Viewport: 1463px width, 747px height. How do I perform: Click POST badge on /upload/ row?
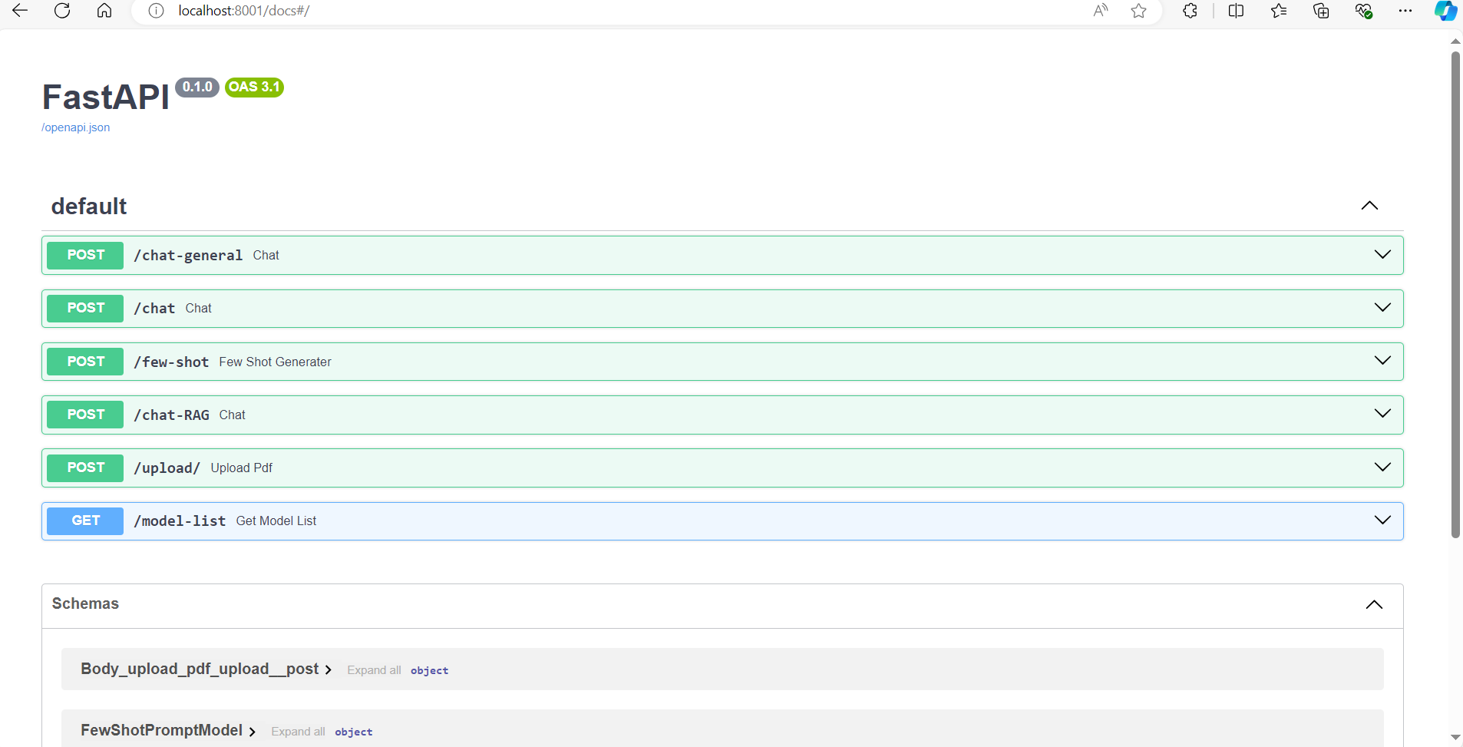85,468
